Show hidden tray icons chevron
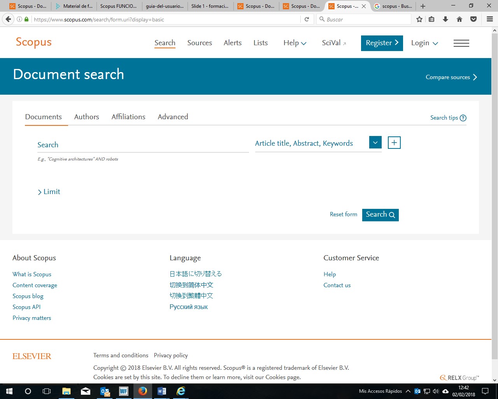This screenshot has width=498, height=399. point(408,391)
